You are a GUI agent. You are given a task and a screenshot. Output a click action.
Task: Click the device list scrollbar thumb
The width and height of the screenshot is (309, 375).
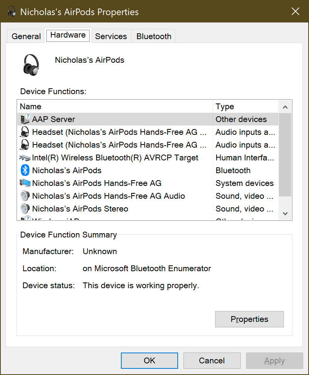[x=285, y=155]
